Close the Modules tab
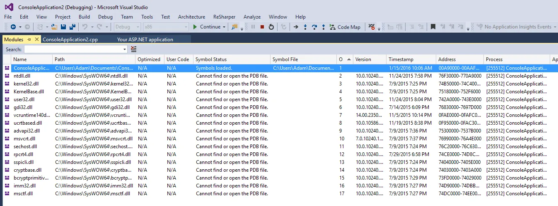 click(36, 40)
